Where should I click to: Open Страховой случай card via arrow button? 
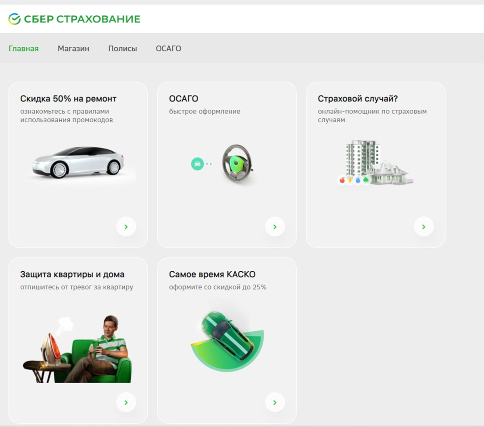424,227
